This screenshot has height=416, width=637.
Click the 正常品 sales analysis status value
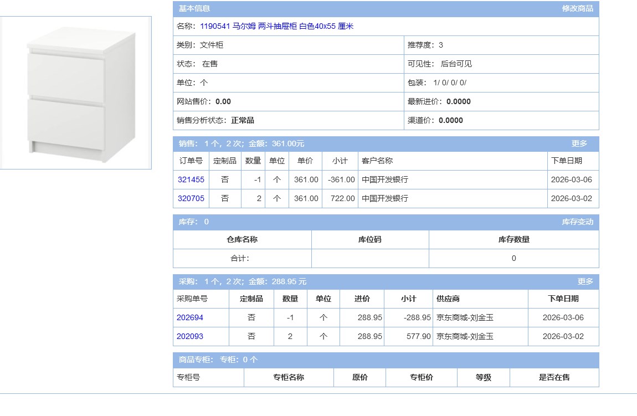[x=243, y=120]
